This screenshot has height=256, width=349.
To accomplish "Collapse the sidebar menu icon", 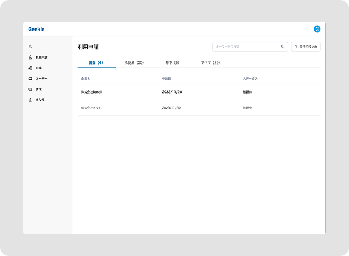I will (x=30, y=47).
